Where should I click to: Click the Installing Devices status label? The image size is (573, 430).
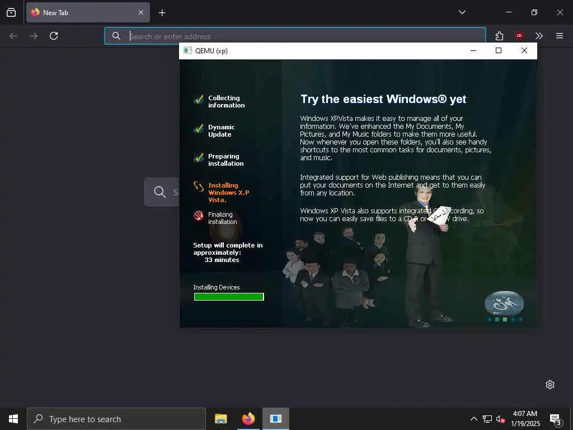(x=217, y=287)
